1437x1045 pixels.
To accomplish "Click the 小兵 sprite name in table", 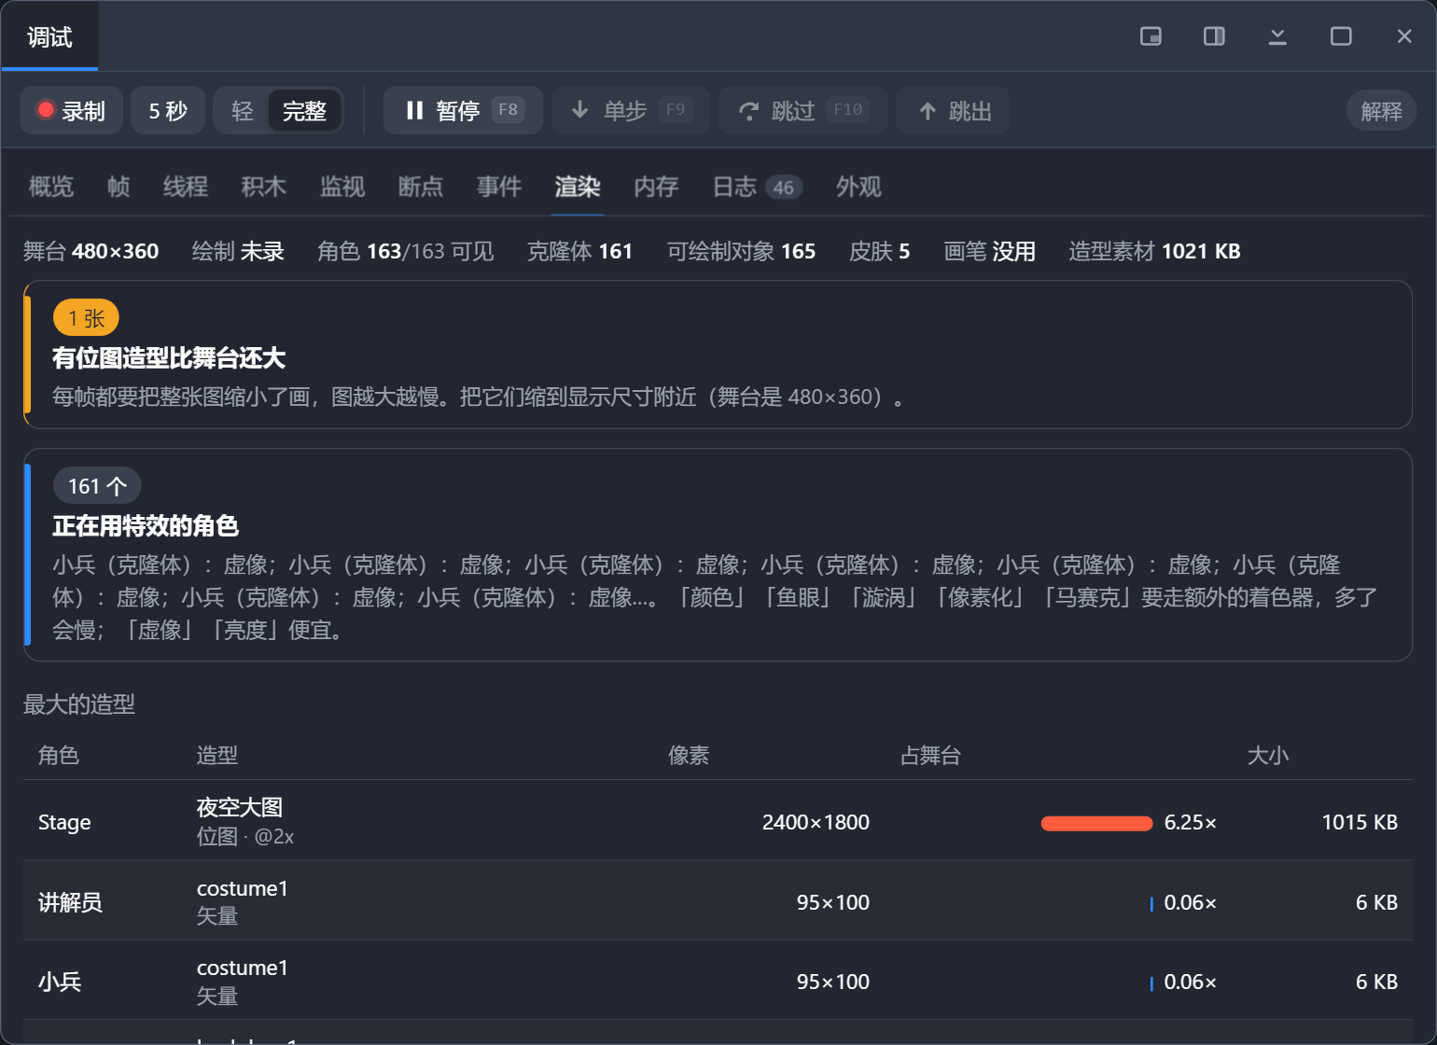I will coord(60,982).
